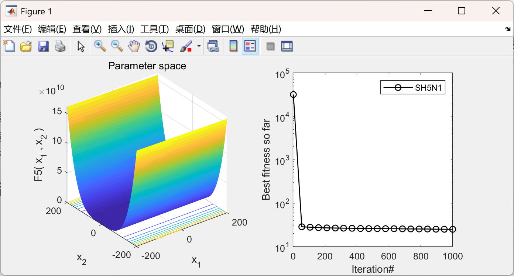Click the ×10^10 exponent label
514x276 pixels.
click(x=51, y=91)
